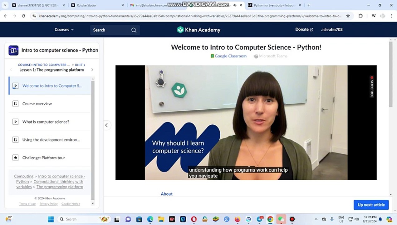Open the browser extensions puzzle icon
Viewport: 397px width, 225px height.
360,16
